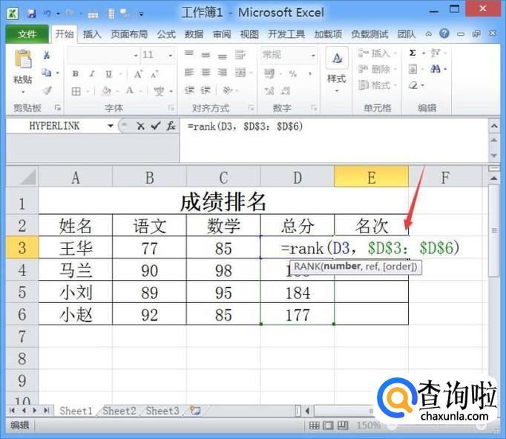The width and height of the screenshot is (506, 439).
Task: Select column F header
Action: [x=445, y=178]
